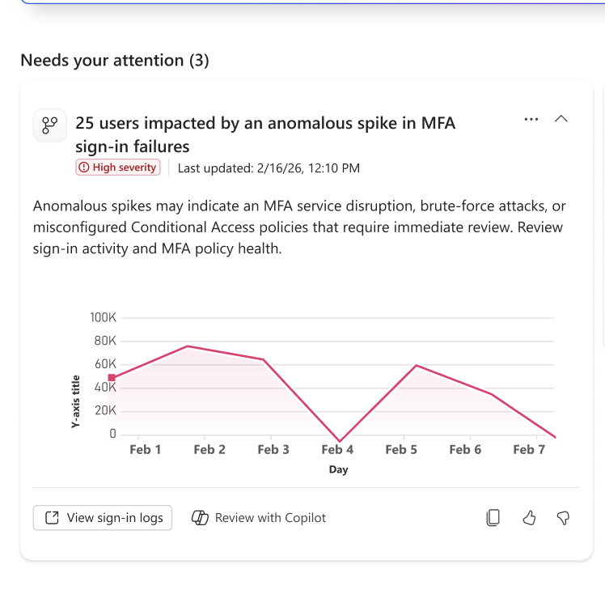Click the High severity badge
This screenshot has height=594, width=605.
[117, 168]
